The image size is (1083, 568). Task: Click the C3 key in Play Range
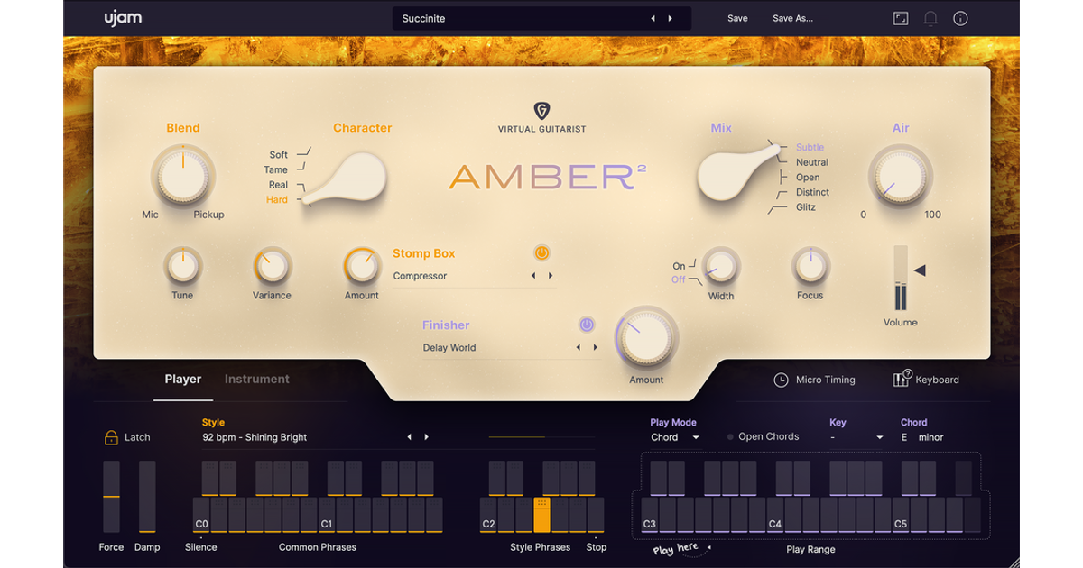(x=650, y=516)
